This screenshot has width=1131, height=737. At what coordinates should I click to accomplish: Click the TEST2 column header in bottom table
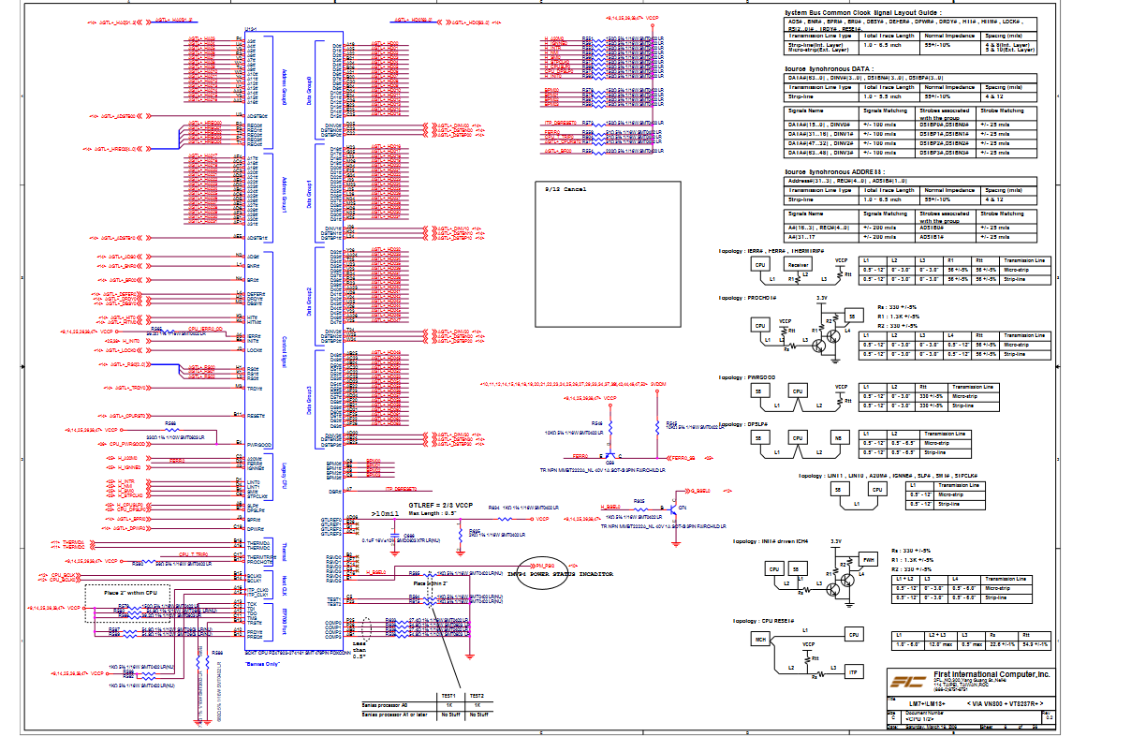[x=477, y=697]
